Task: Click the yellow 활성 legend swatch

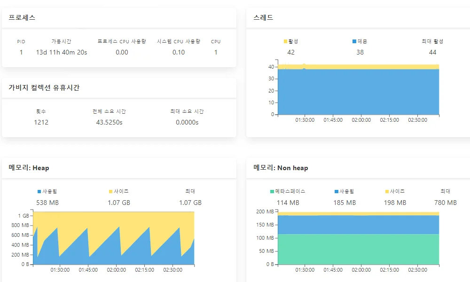Action: point(285,41)
